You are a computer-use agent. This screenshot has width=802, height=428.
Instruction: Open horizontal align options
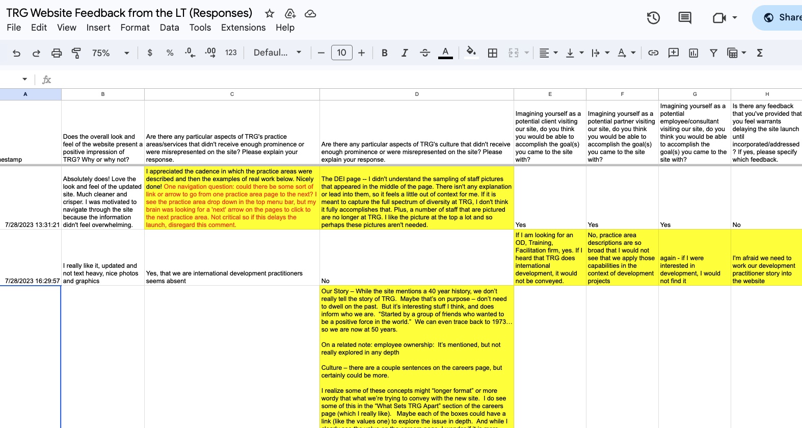[x=548, y=53]
